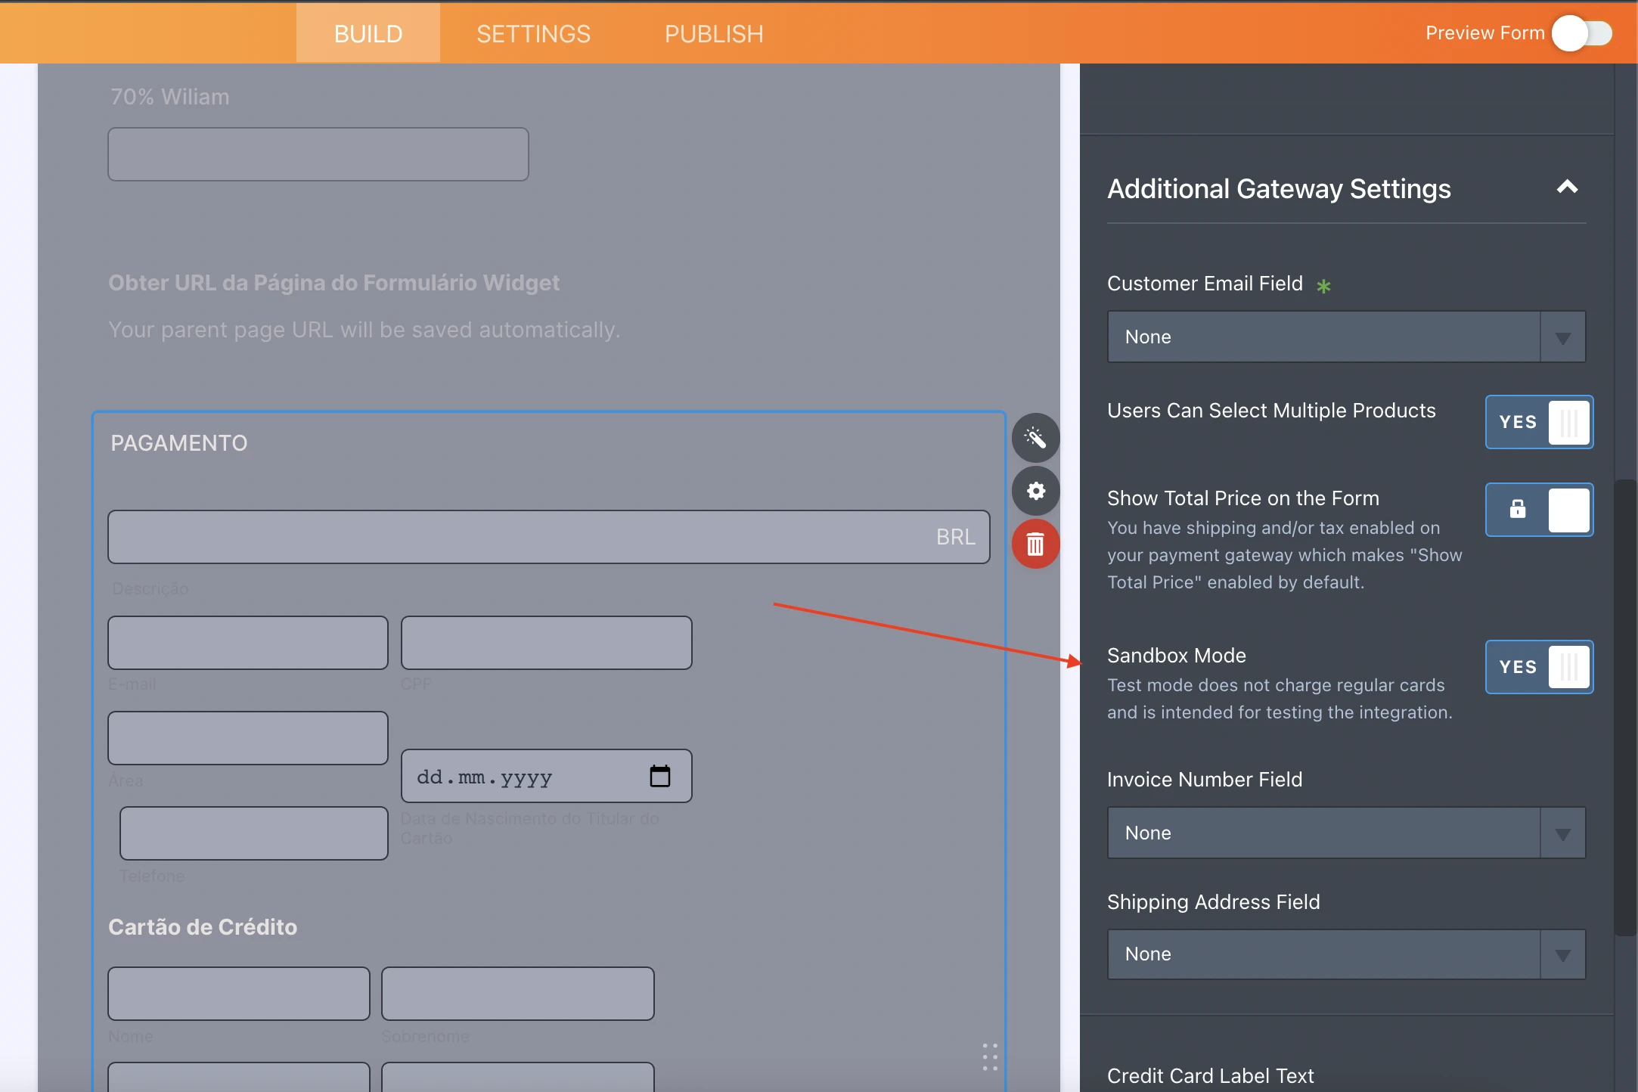Screen dimensions: 1638x1092
Task: Open the Customer Email Field dropdown
Action: pos(1346,337)
